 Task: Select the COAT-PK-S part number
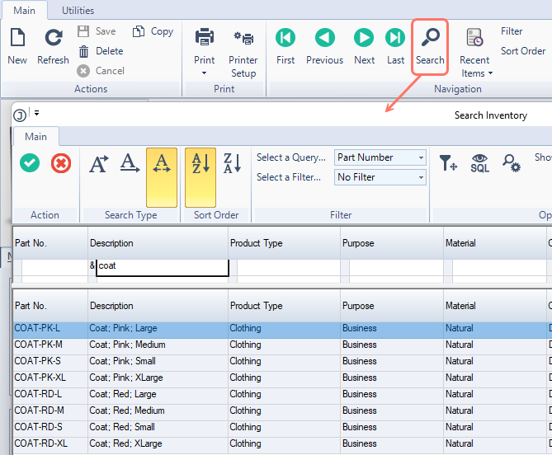37,361
